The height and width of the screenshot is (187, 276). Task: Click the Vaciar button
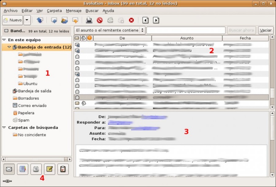tap(266, 30)
